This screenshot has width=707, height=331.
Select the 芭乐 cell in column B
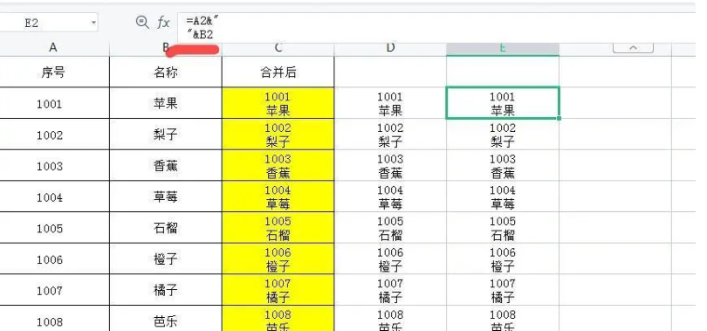pyautogui.click(x=166, y=319)
